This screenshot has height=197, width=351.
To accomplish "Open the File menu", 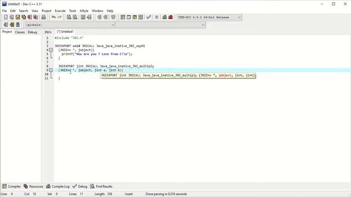I will (x=4, y=11).
